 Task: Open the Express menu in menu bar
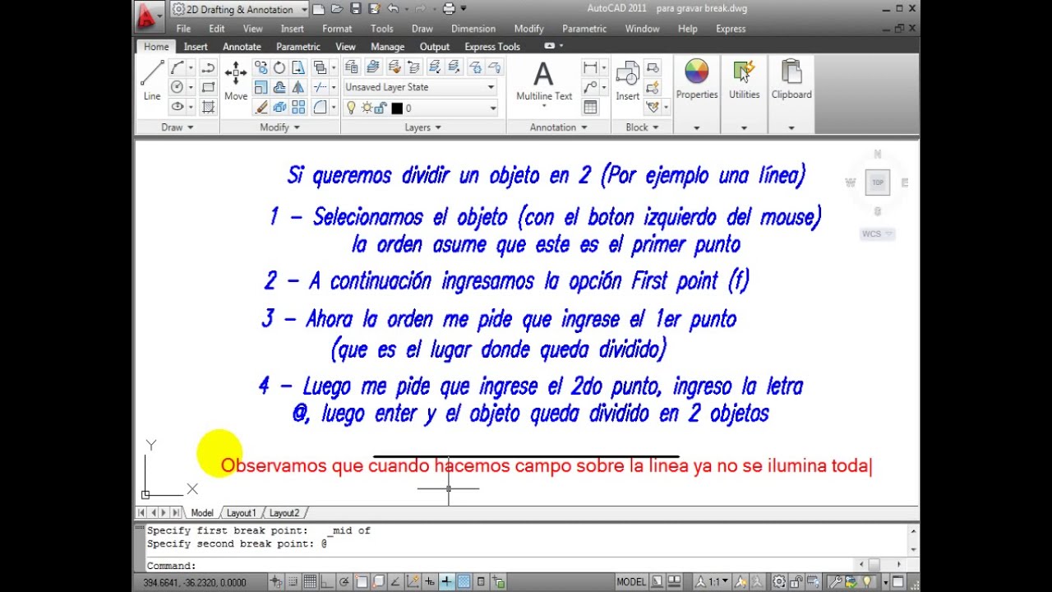click(x=731, y=29)
